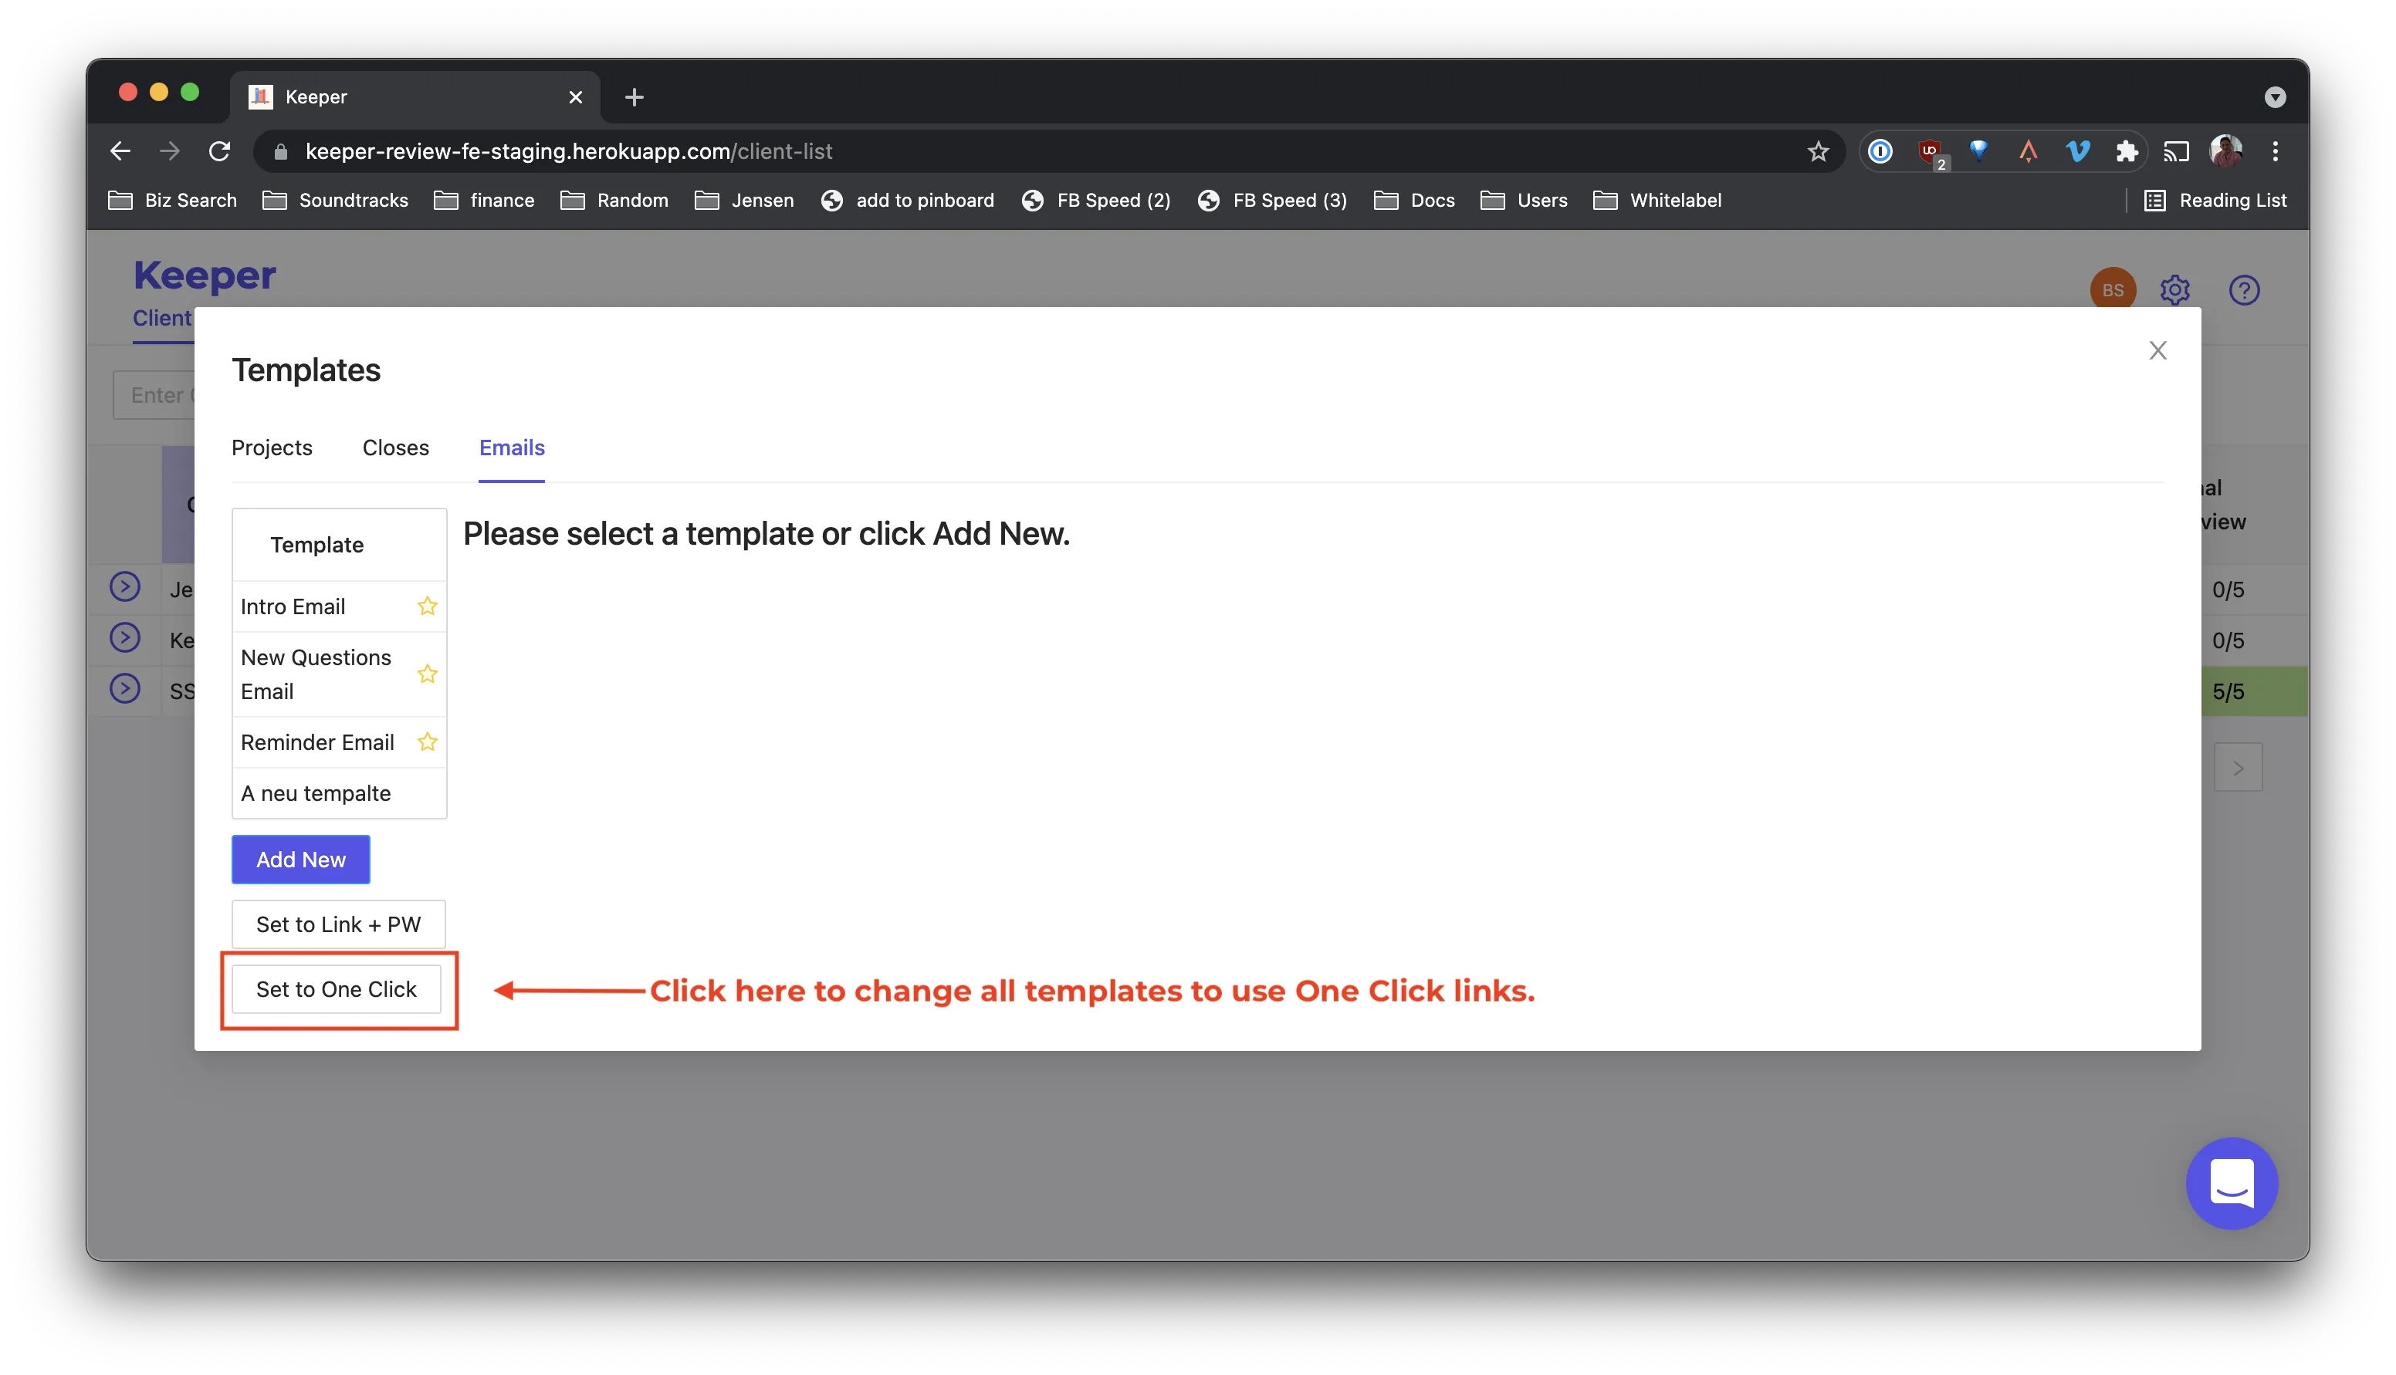Reload the page
The height and width of the screenshot is (1375, 2396).
(219, 151)
